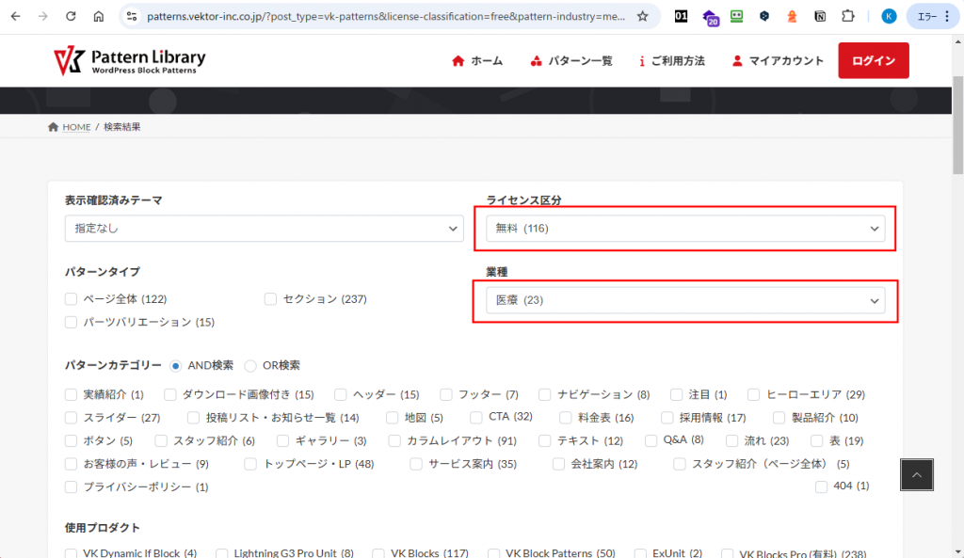Go back with browser back arrow

click(16, 17)
